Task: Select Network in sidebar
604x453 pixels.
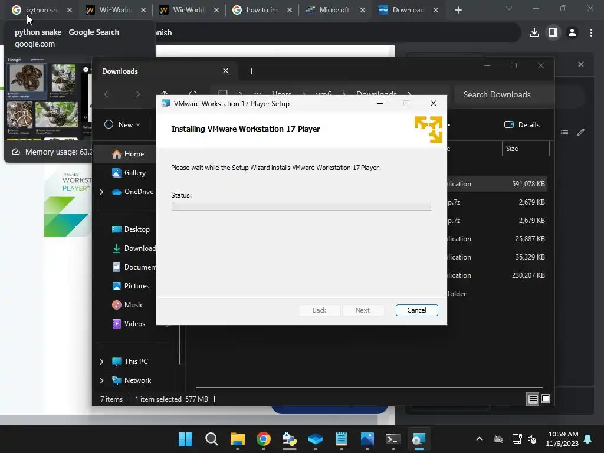Action: (x=132, y=380)
